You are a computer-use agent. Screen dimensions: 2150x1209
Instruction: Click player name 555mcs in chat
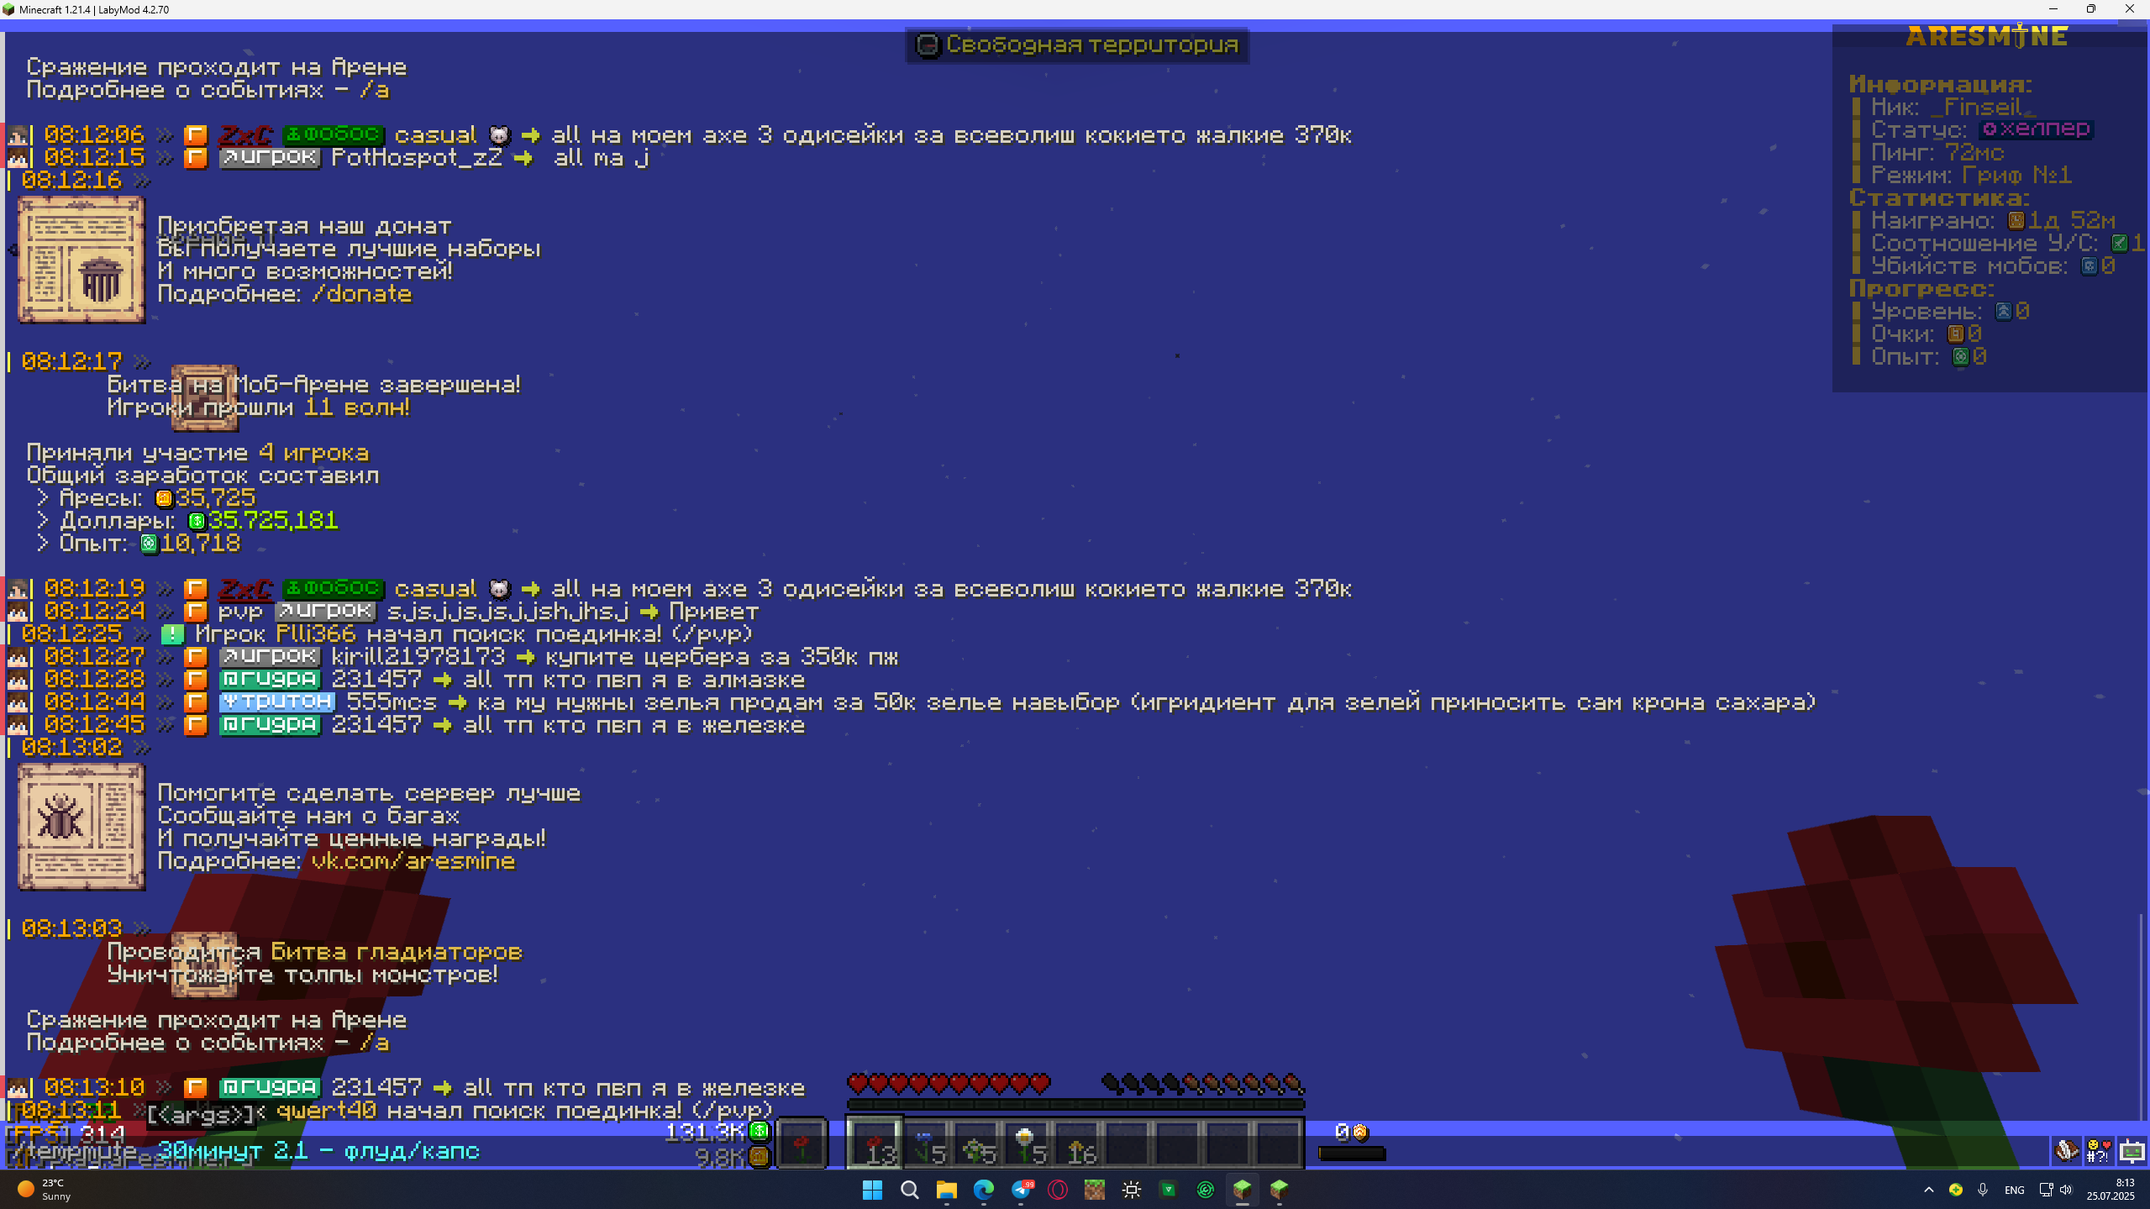click(x=392, y=702)
